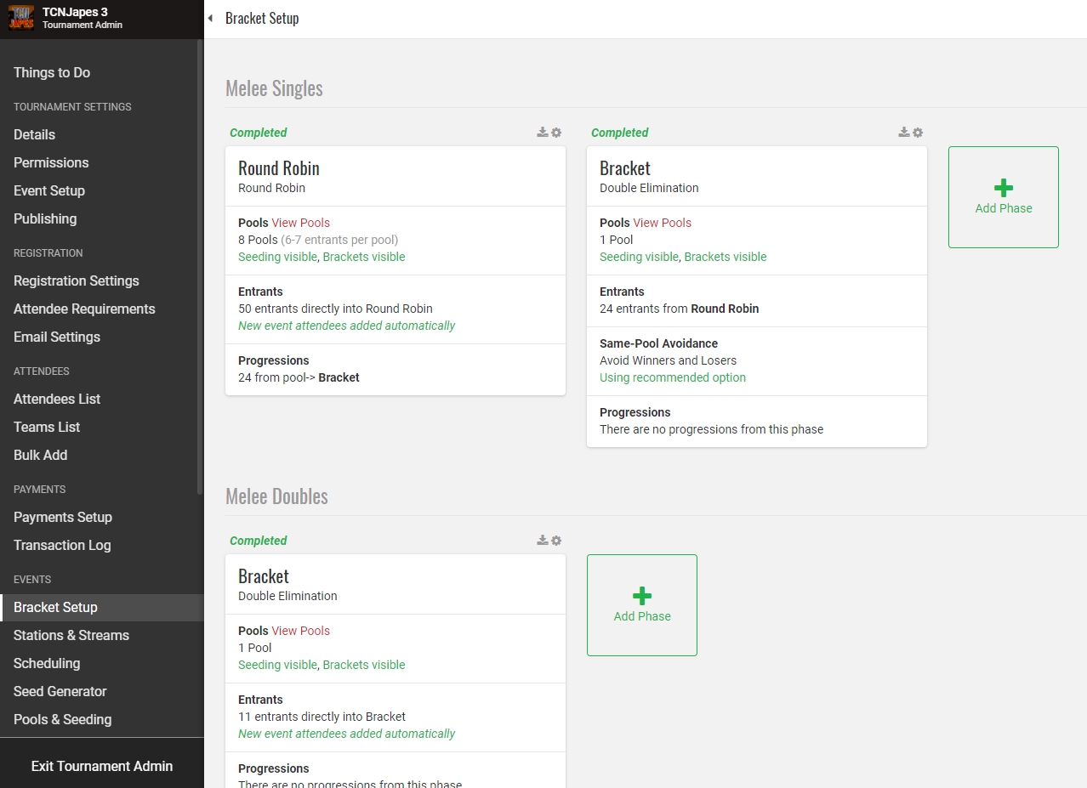The image size is (1087, 788).
Task: Exit Tournament Admin
Action: click(102, 766)
